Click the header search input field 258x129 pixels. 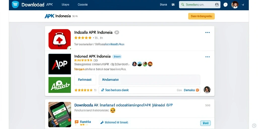[x=200, y=5]
